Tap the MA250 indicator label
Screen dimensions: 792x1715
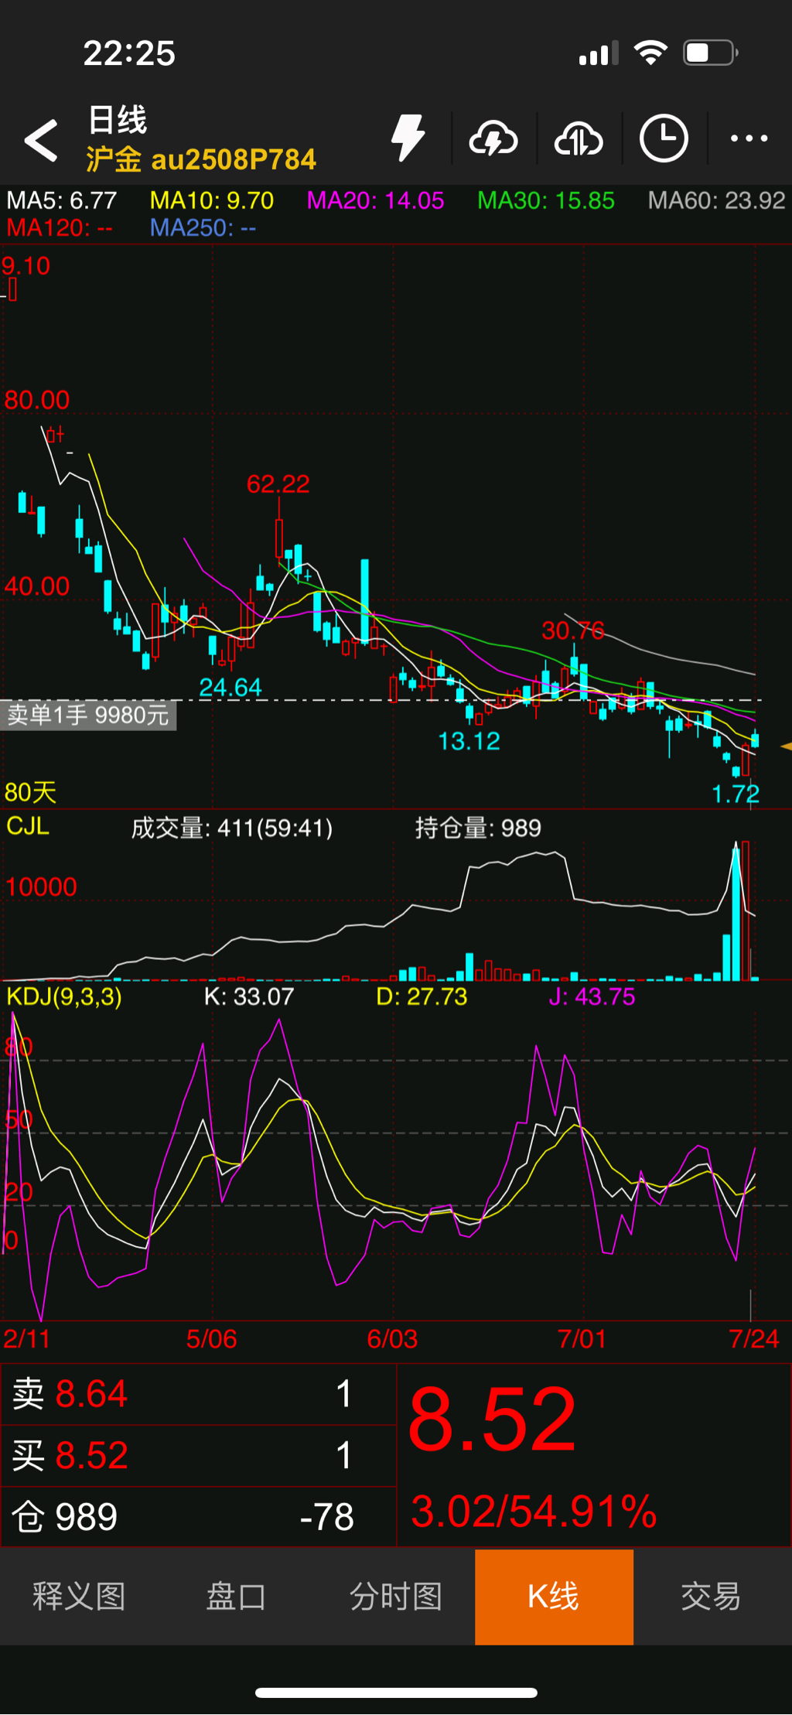[203, 227]
